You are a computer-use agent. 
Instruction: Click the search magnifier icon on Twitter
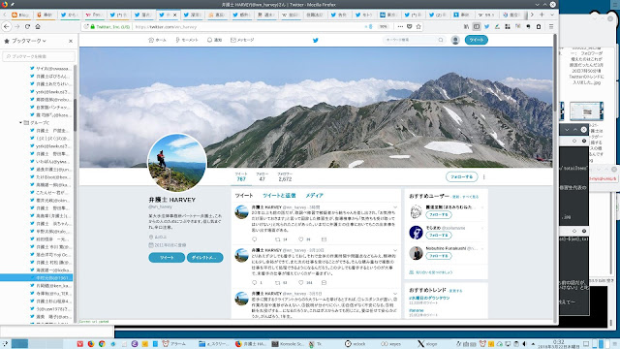pyautogui.click(x=441, y=40)
